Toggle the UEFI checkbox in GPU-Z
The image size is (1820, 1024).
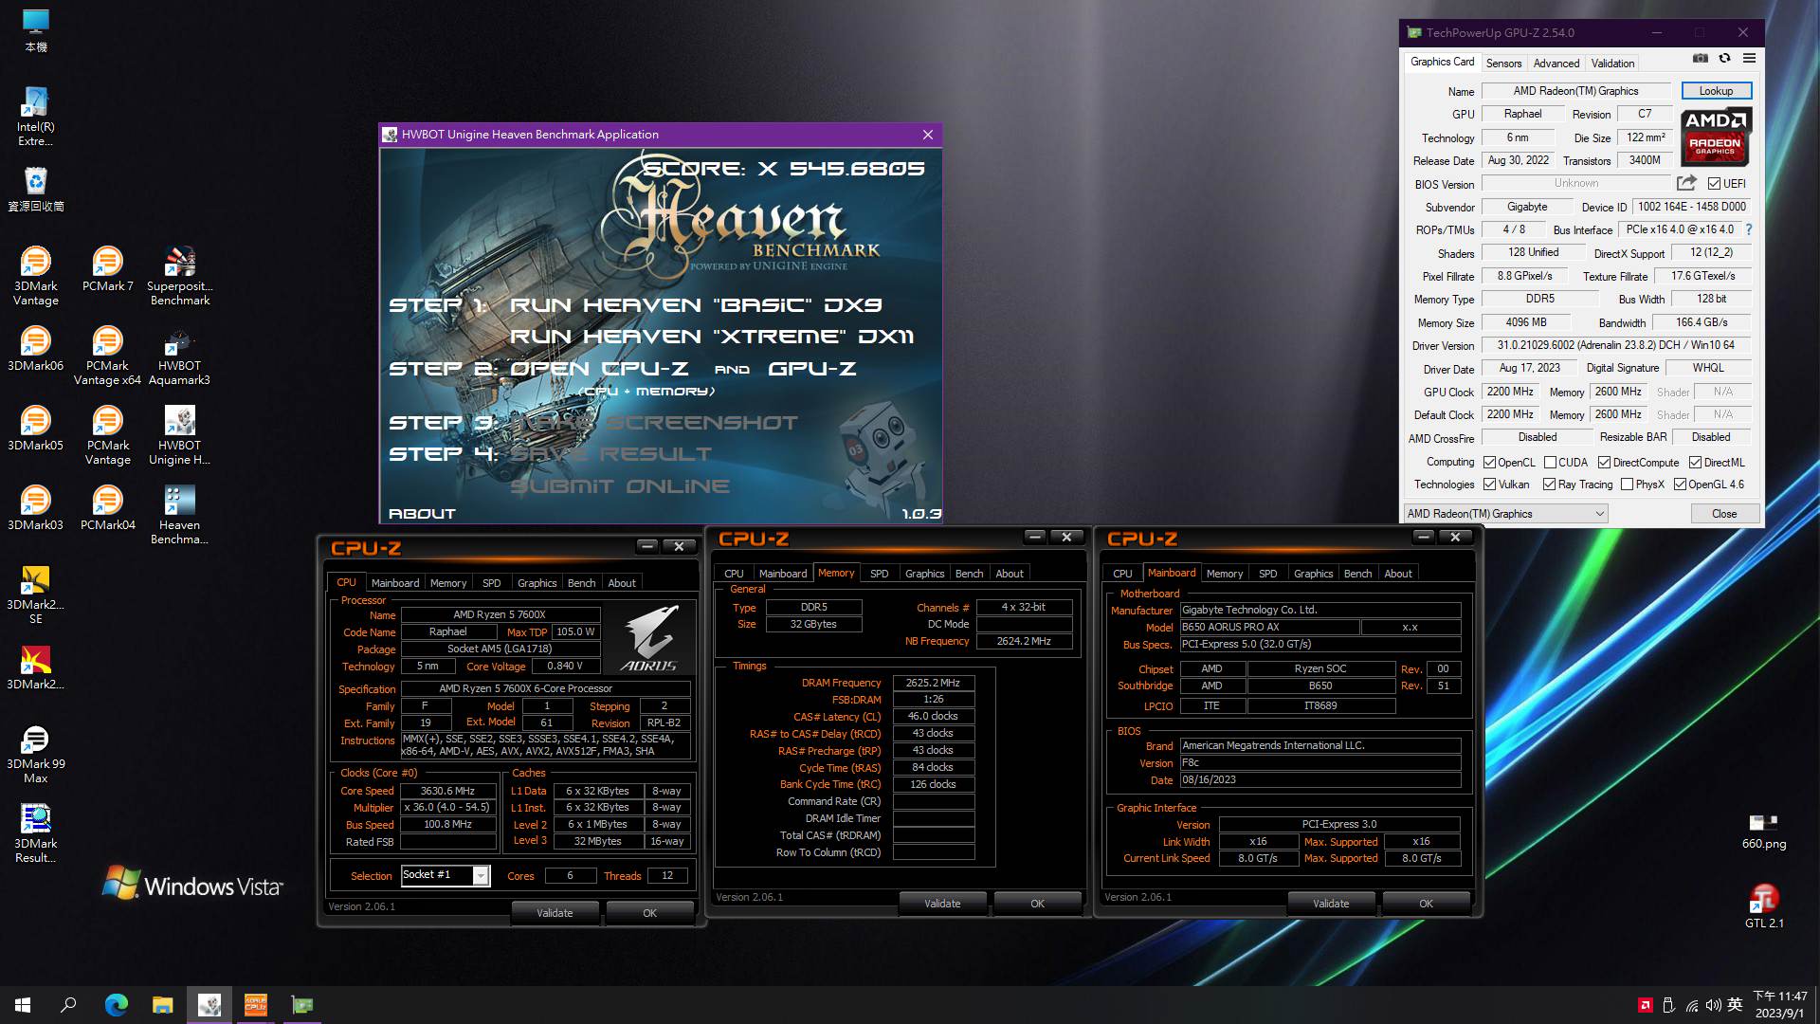point(1714,184)
